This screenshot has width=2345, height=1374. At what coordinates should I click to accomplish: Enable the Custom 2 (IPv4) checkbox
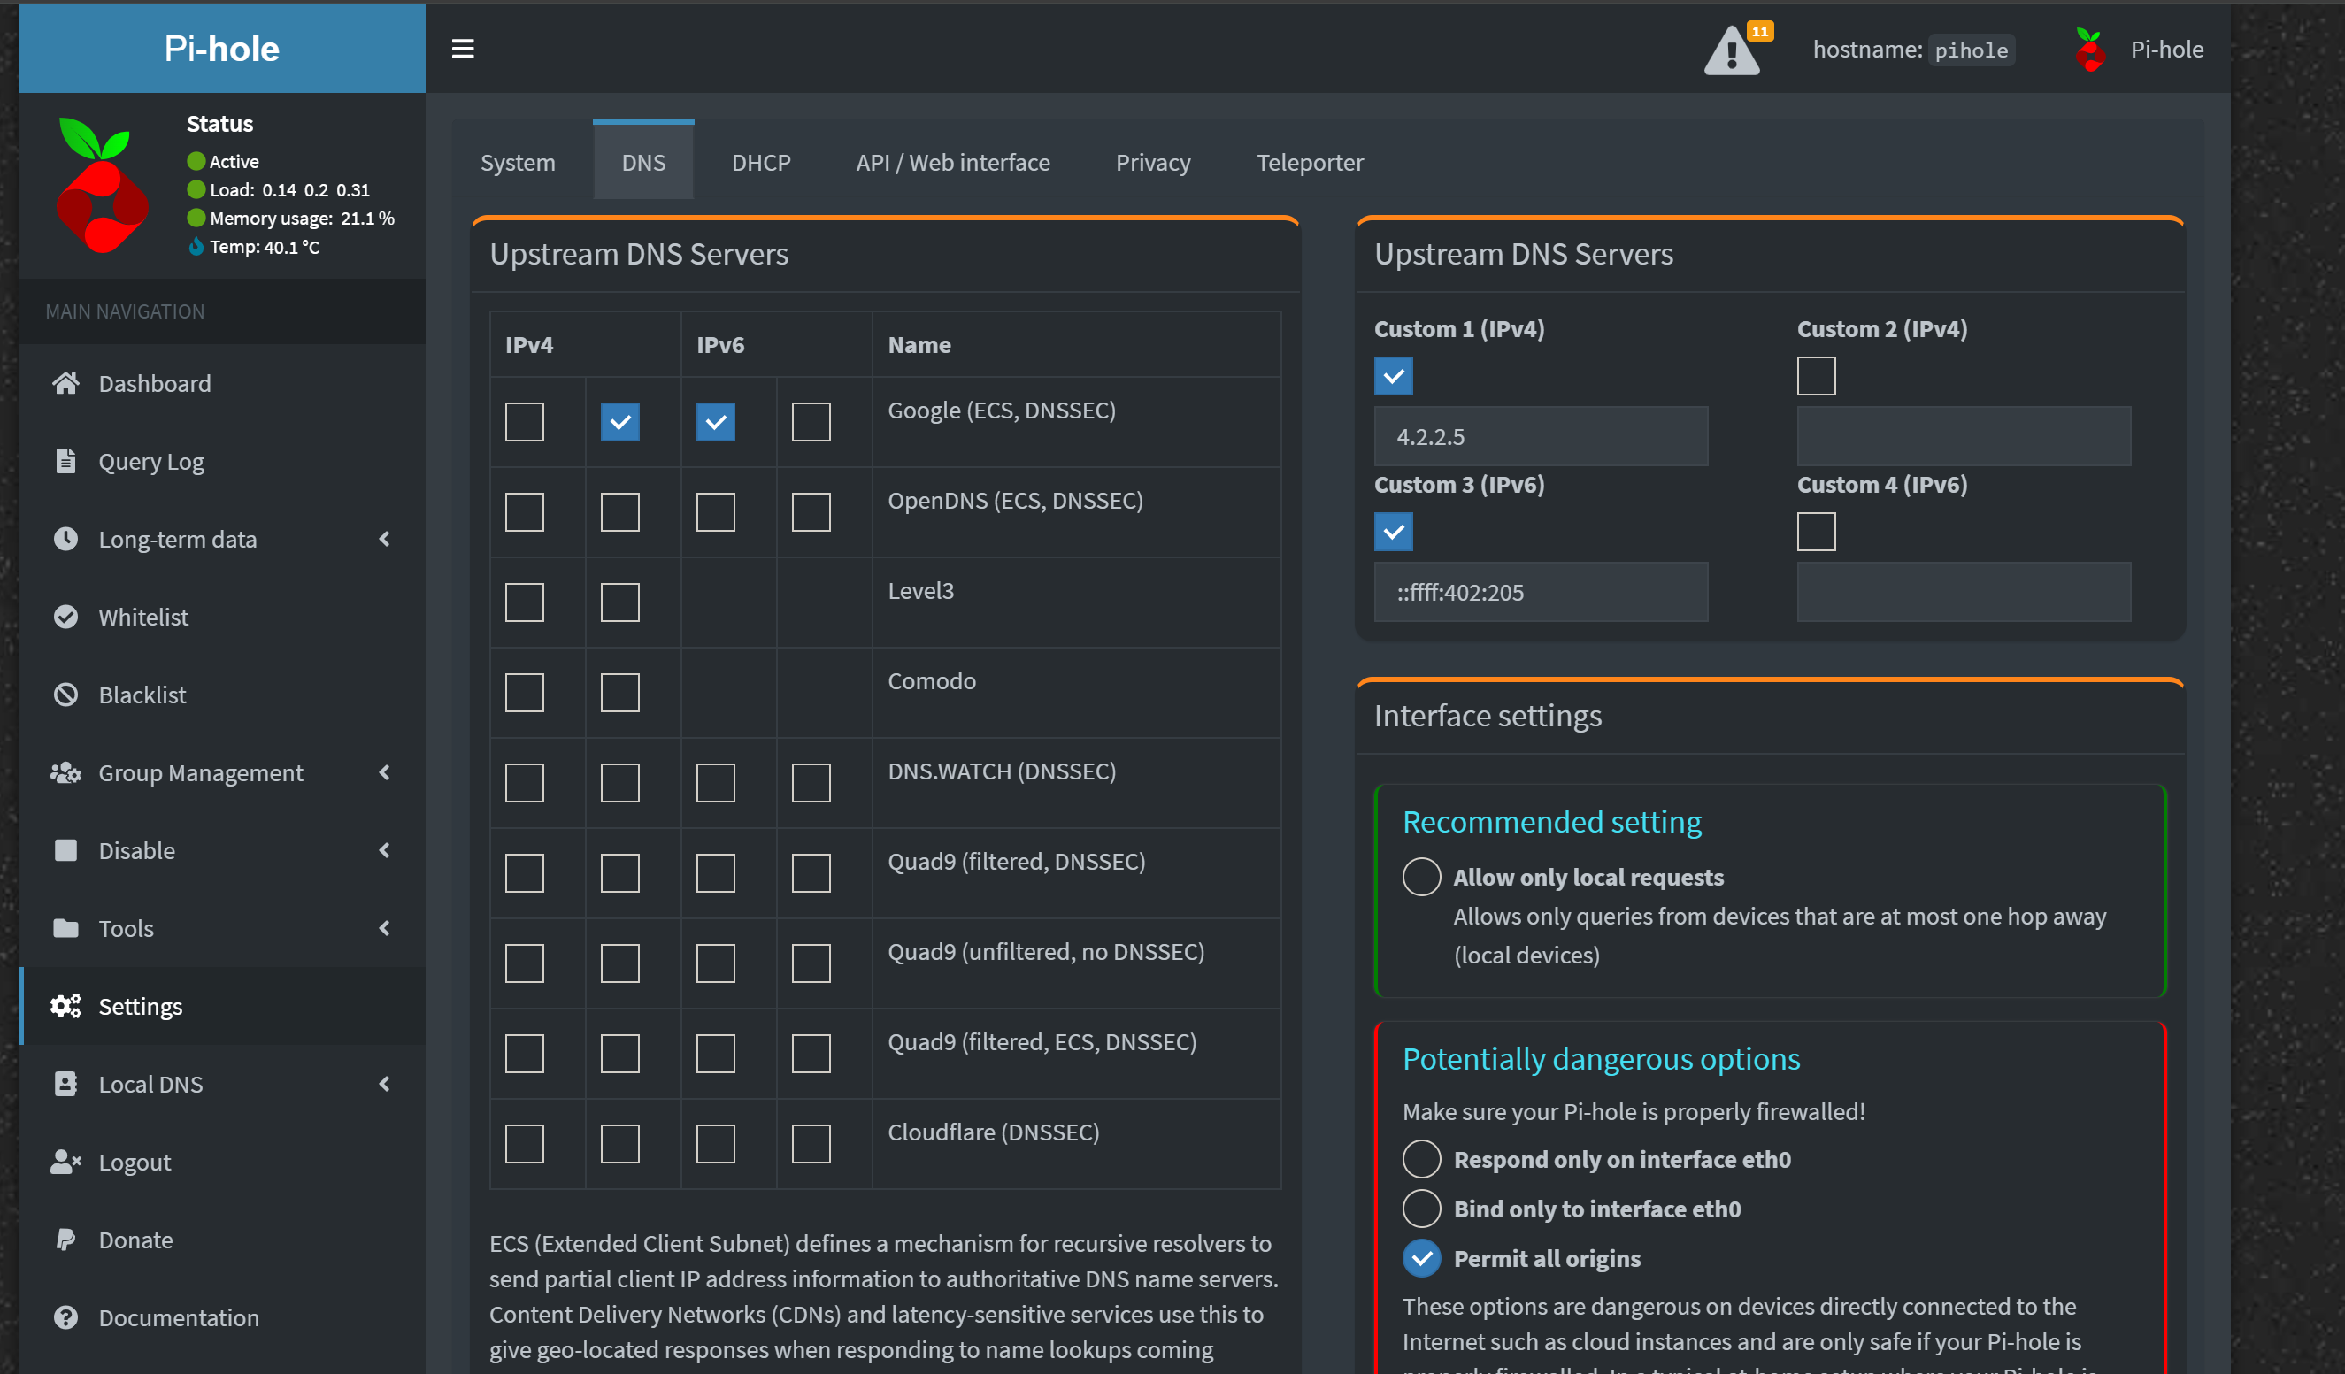coord(1816,376)
